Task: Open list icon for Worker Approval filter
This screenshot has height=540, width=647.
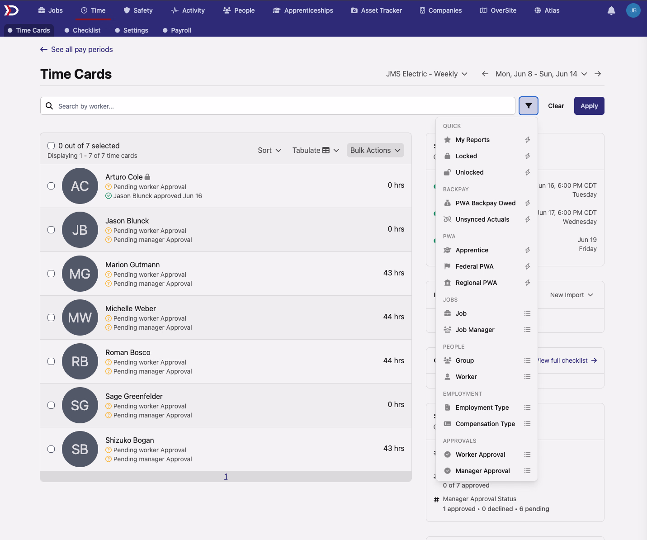Action: (x=527, y=455)
